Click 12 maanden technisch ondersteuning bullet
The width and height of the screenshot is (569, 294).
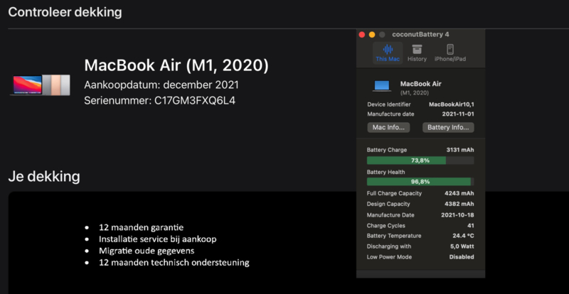coord(174,263)
